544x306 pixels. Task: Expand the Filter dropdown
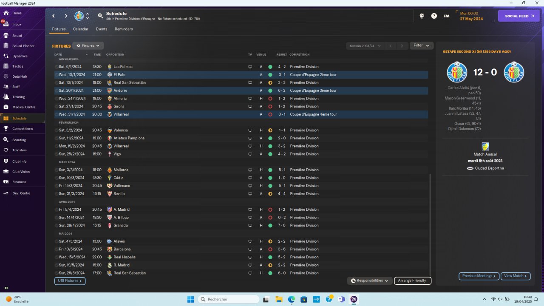pos(422,45)
